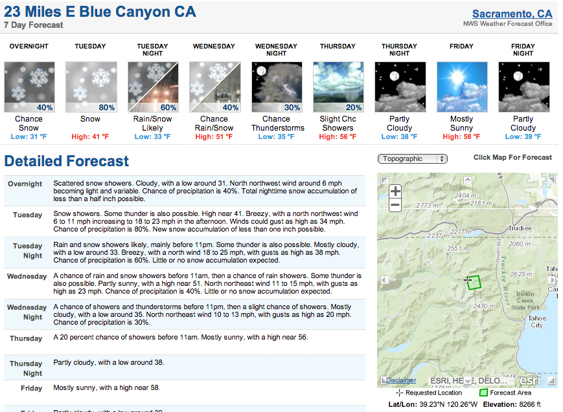
Task: Open the Sacramento, CA forecast office link
Action: click(x=512, y=14)
